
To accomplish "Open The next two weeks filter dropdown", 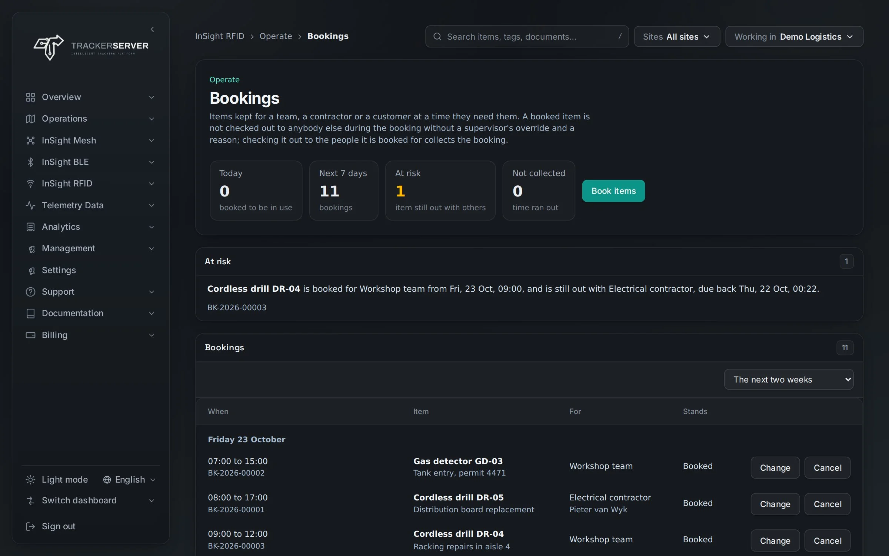I will coord(789,379).
